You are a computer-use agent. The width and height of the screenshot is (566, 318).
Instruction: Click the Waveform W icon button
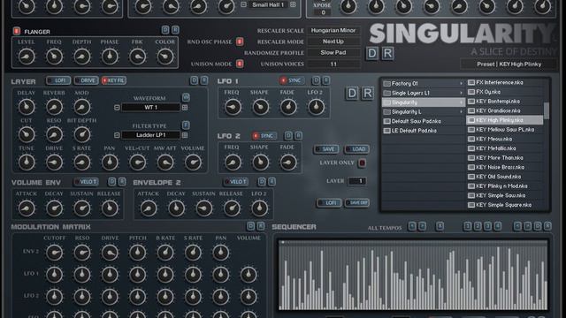point(186,97)
